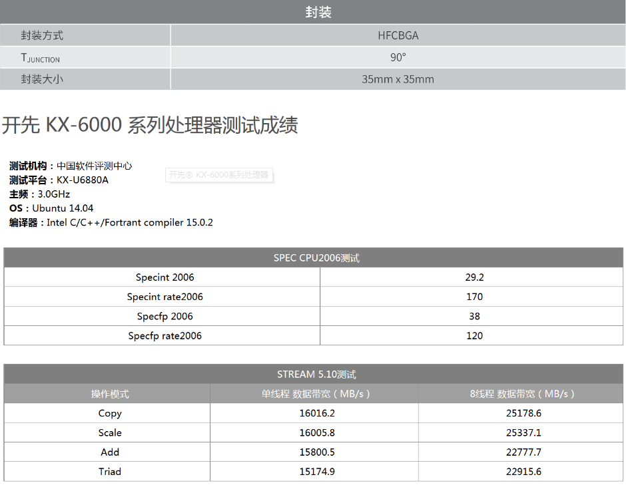This screenshot has width=626, height=491.
Task: Click the "22915.6" value
Action: [523, 472]
